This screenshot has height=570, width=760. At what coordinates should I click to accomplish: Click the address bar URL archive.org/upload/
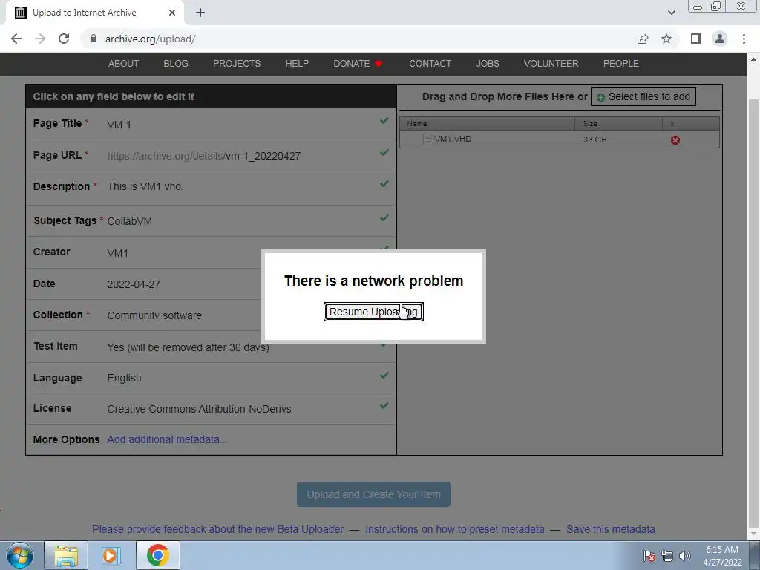point(150,39)
